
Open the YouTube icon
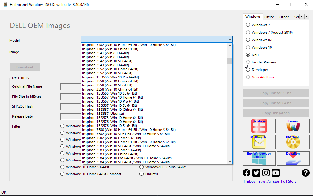(276, 173)
